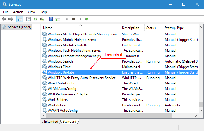This screenshot has height=131, width=204.
Task: Click the Running status of WinHTTP service
Action: [x=153, y=78]
